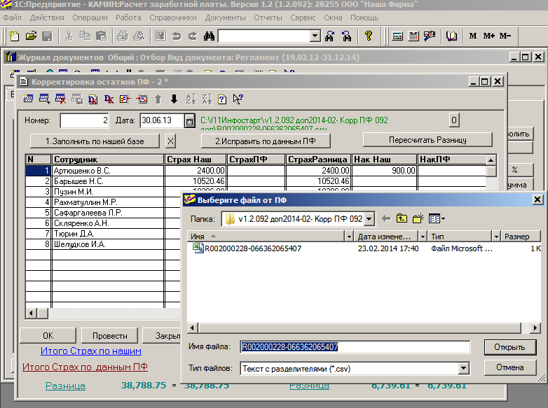Click the Open file toolbar icon
548x408 pixels.
(x=31, y=36)
